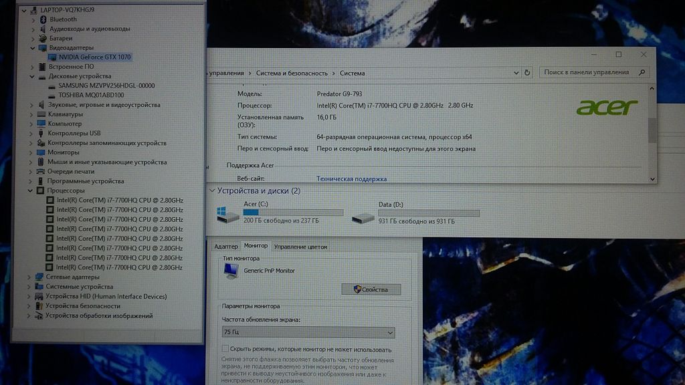The height and width of the screenshot is (385, 685).
Task: Click the Дисковые устройства disk icon
Action: point(42,76)
